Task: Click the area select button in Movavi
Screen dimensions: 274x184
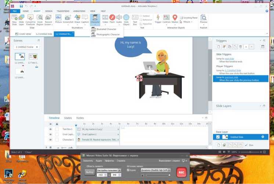Action: pos(90,172)
